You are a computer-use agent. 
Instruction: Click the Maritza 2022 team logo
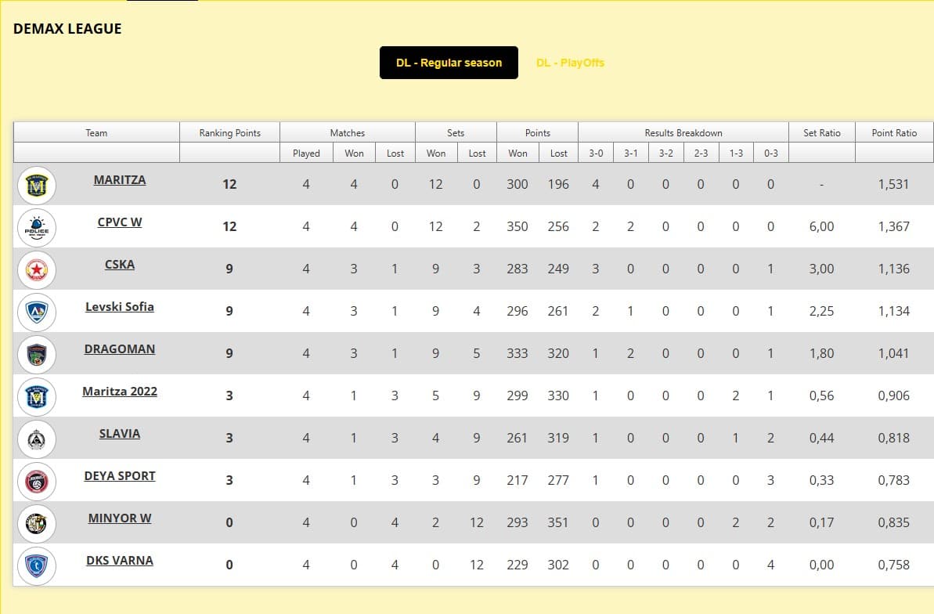37,396
